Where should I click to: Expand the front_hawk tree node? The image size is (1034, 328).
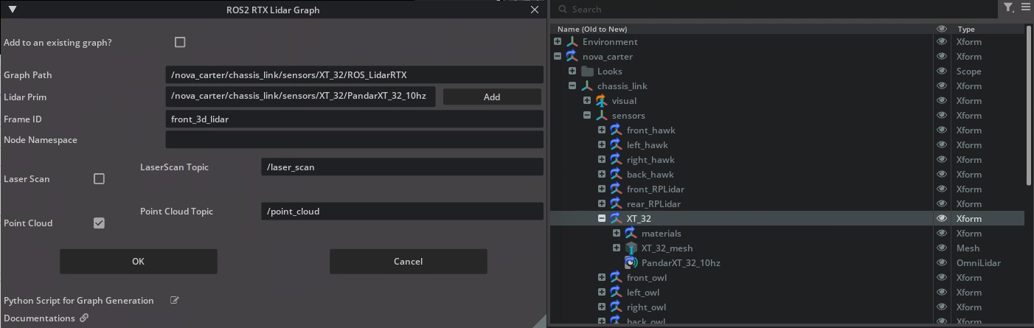pyautogui.click(x=602, y=130)
